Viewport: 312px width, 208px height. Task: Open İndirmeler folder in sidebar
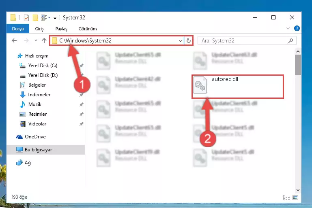pyautogui.click(x=35, y=95)
